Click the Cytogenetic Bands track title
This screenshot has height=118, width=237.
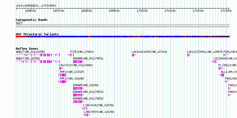pyautogui.click(x=32, y=20)
